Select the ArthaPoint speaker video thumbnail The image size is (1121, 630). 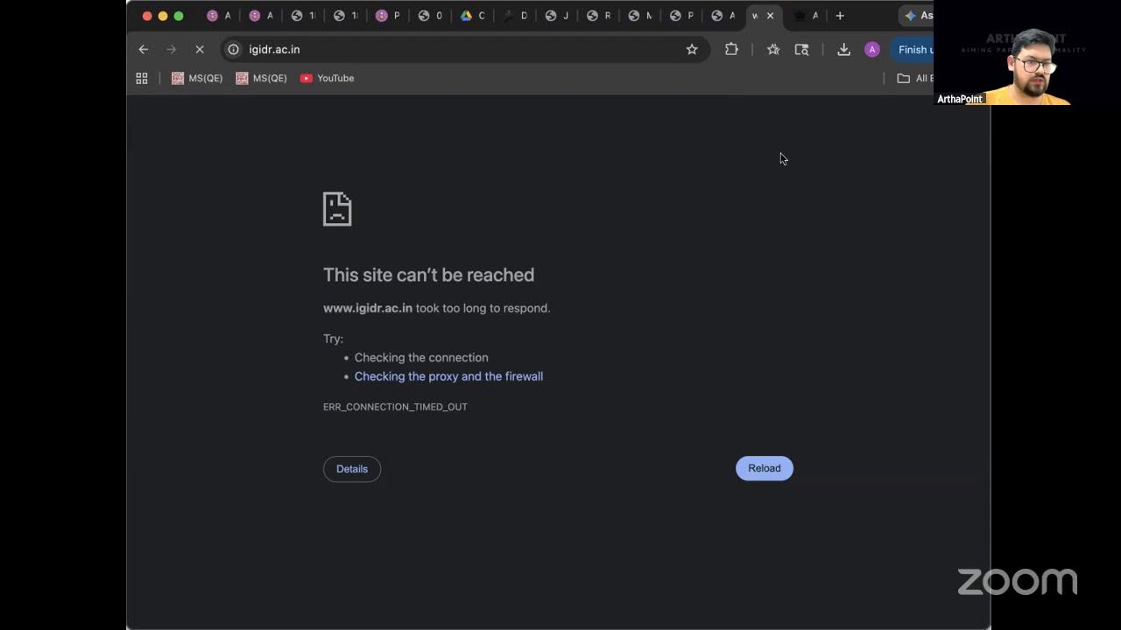coord(1027,52)
